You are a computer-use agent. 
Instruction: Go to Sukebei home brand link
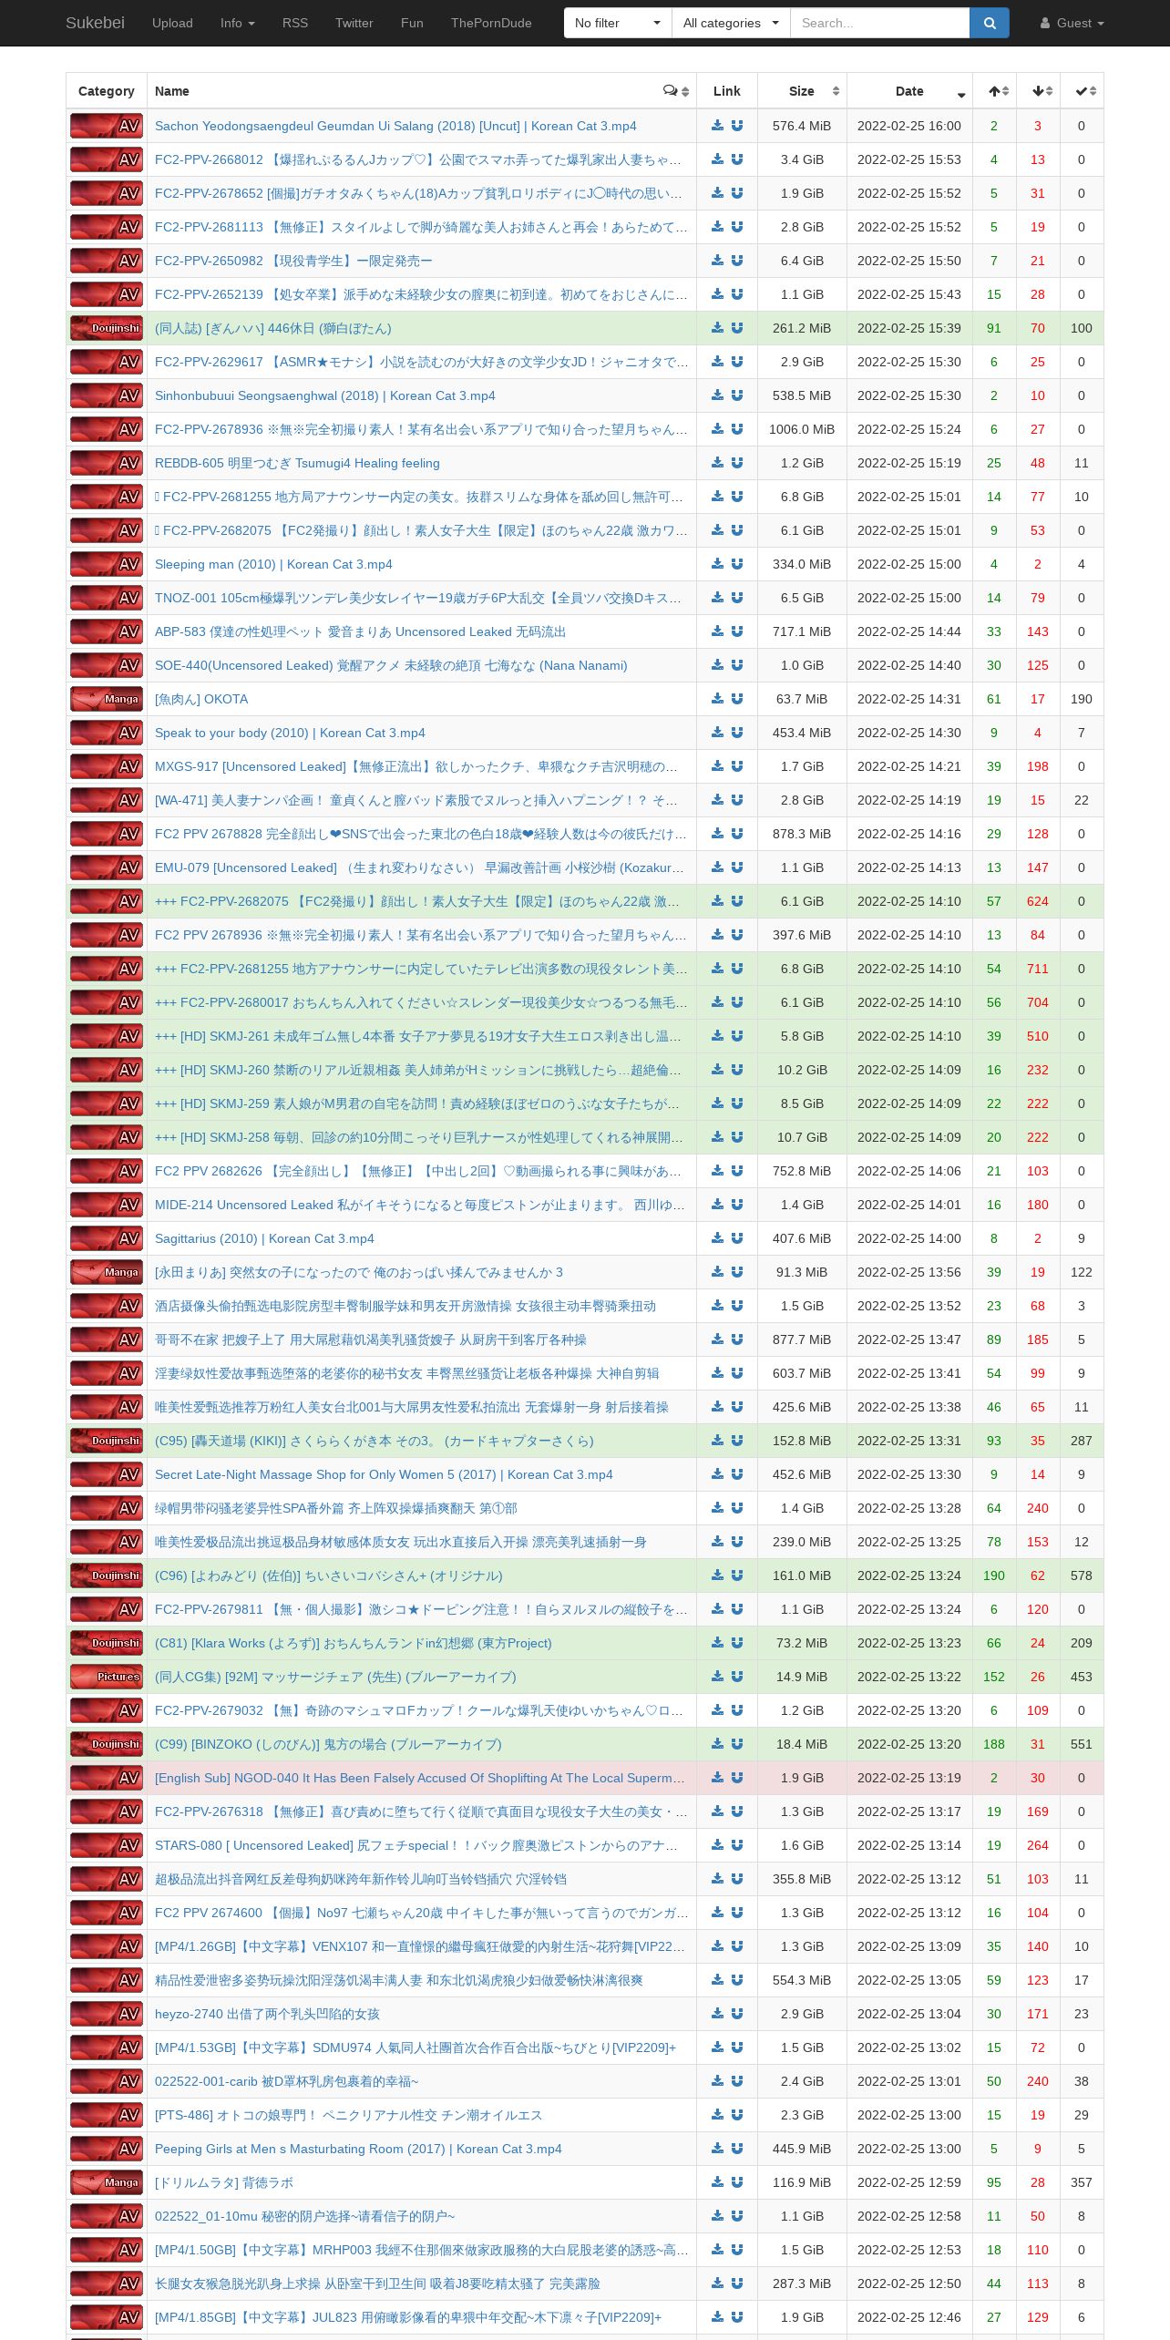point(95,23)
